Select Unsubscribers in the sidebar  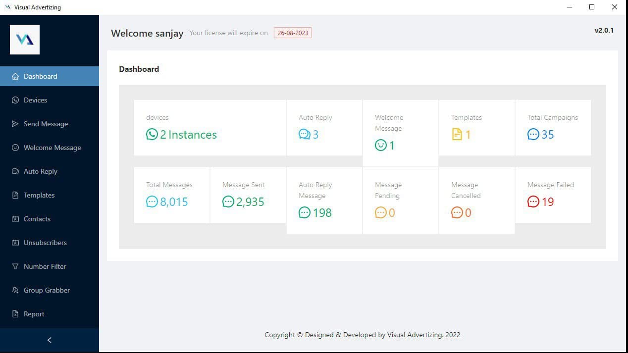coord(45,243)
